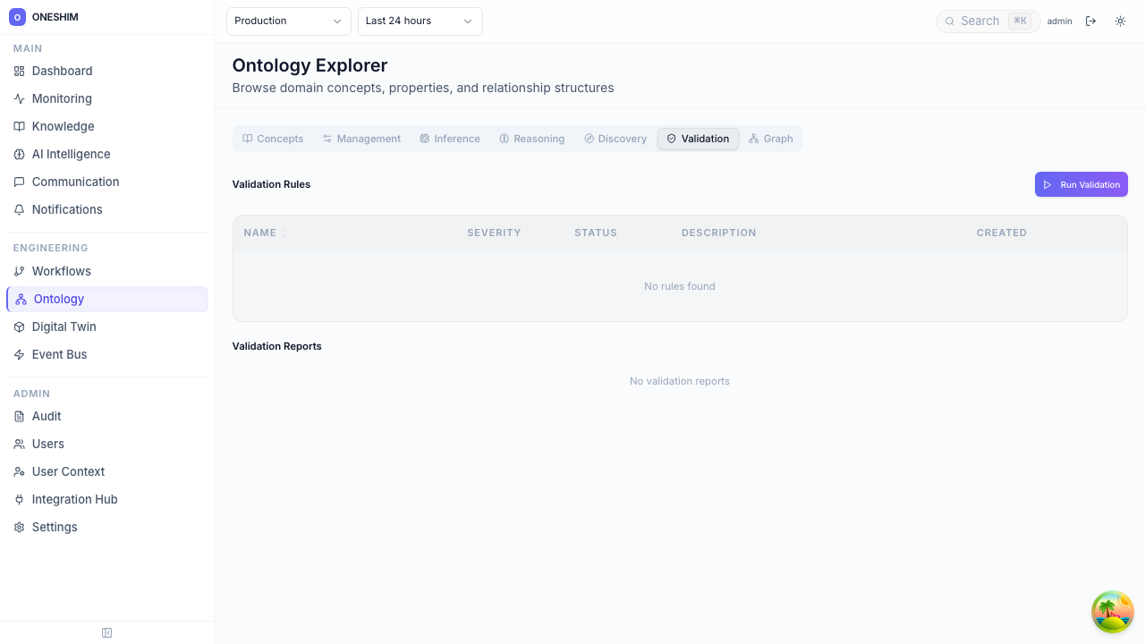Click the palm tree floating avatar
Image resolution: width=1145 pixels, height=644 pixels.
1112,612
